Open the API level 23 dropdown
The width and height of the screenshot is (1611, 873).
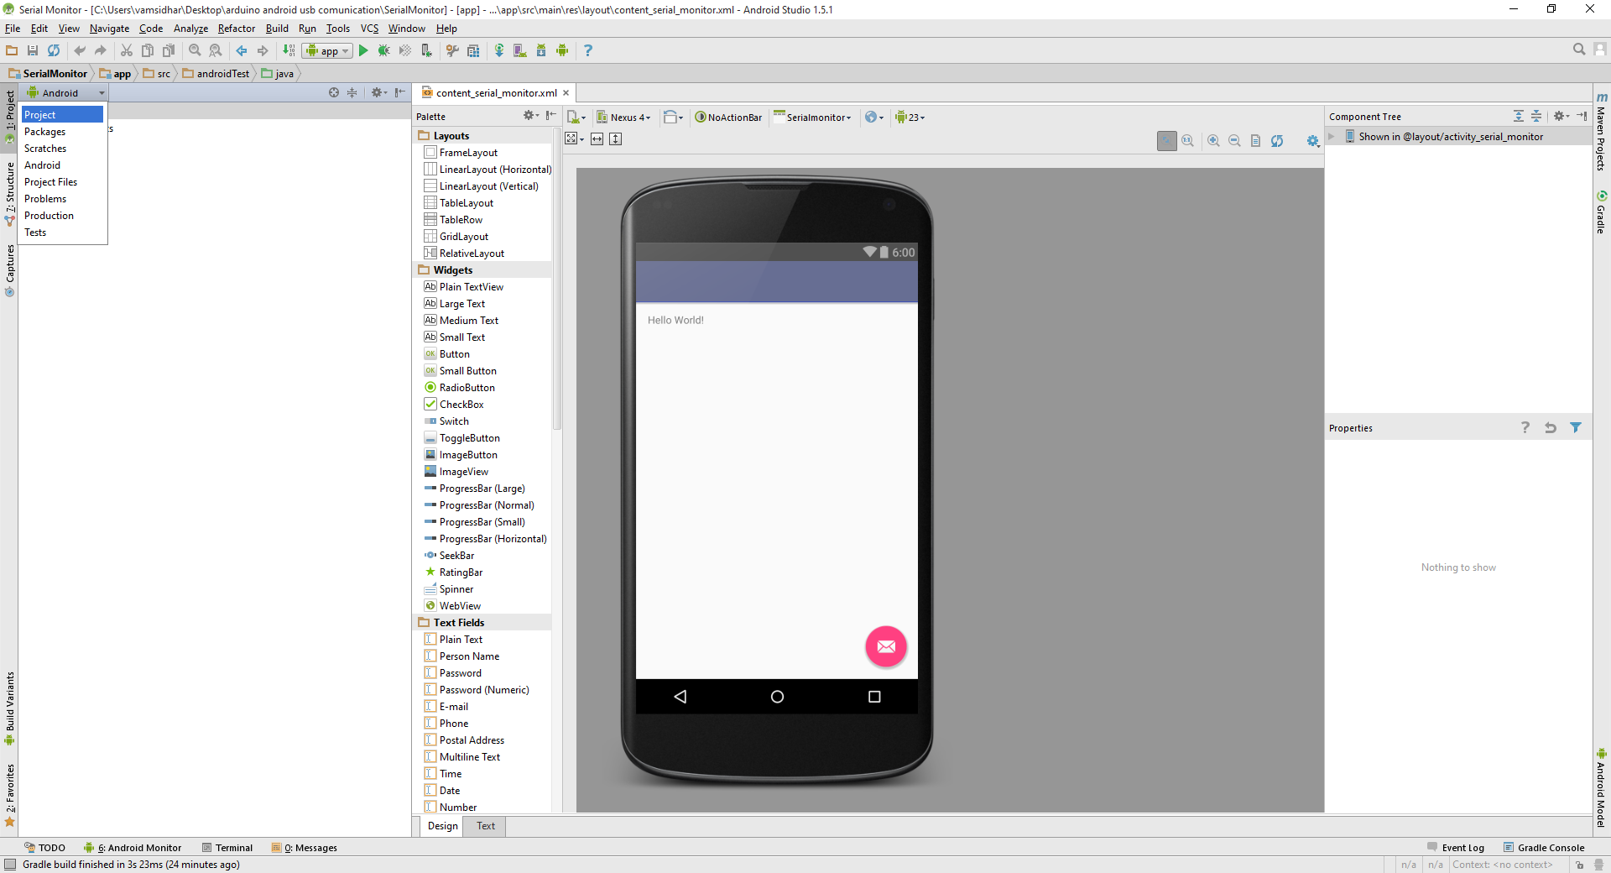[x=910, y=117]
